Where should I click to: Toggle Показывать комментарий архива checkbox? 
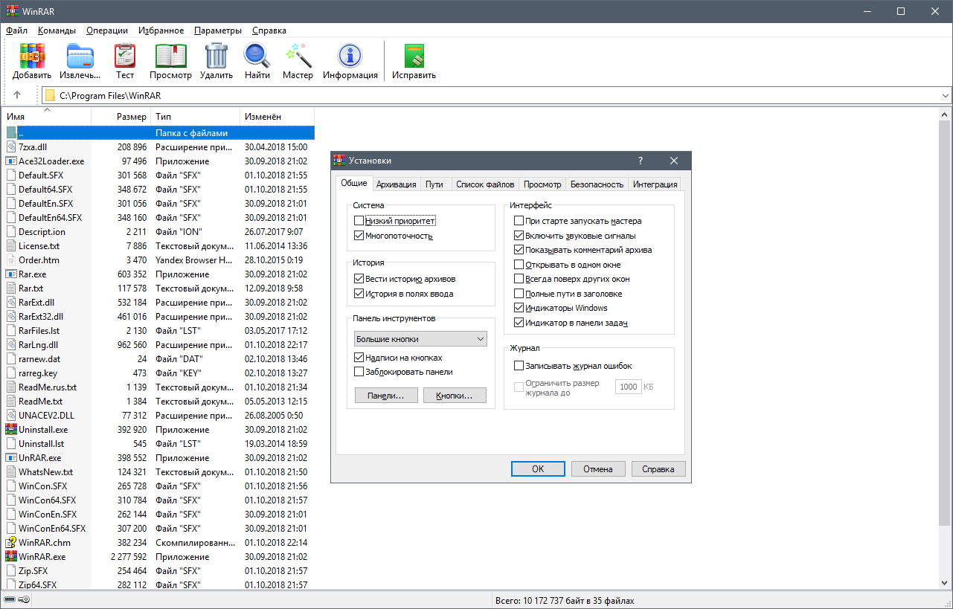tap(519, 250)
